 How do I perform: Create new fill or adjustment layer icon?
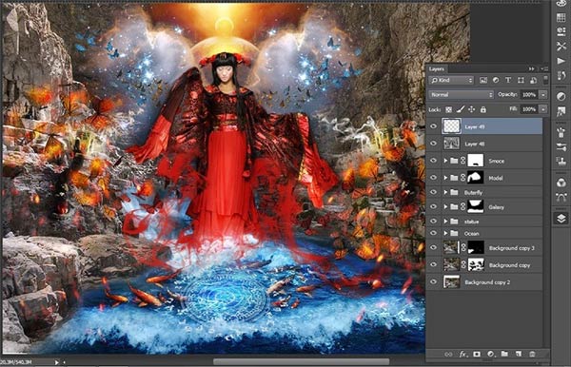click(491, 354)
